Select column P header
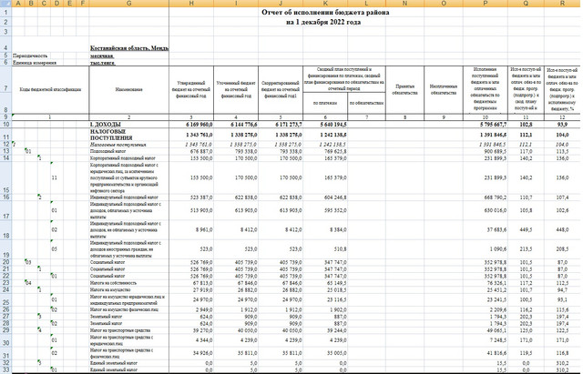583x374 pixels. (x=486, y=4)
